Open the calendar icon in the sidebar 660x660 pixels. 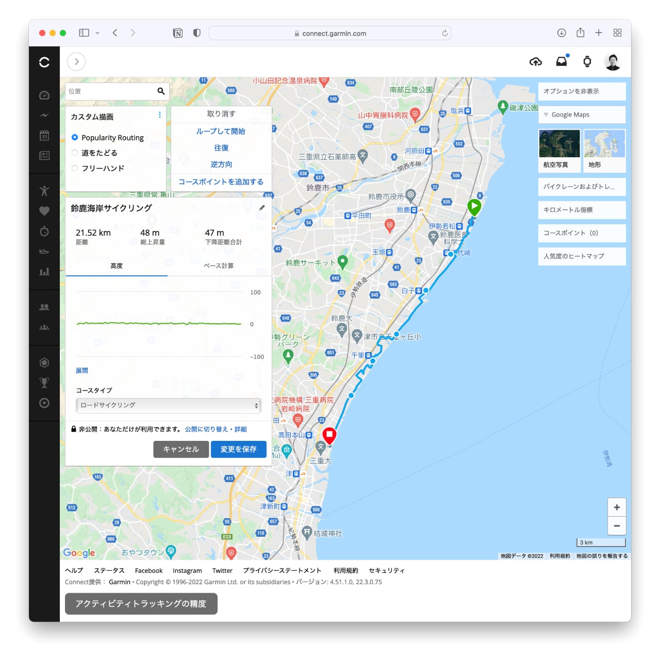(44, 136)
